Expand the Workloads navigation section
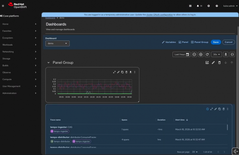 19,45
